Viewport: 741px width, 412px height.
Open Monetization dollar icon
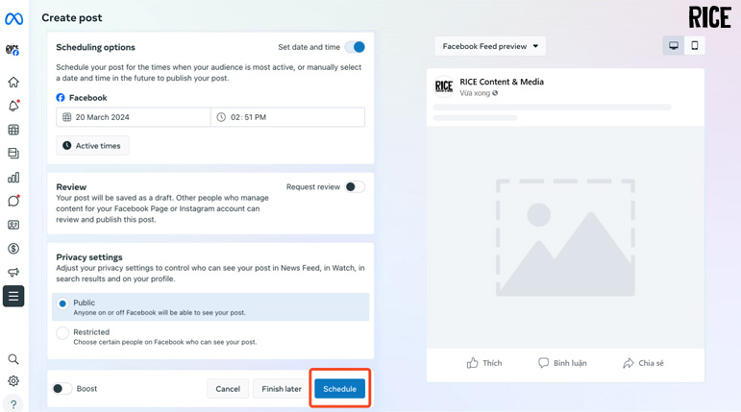13,249
